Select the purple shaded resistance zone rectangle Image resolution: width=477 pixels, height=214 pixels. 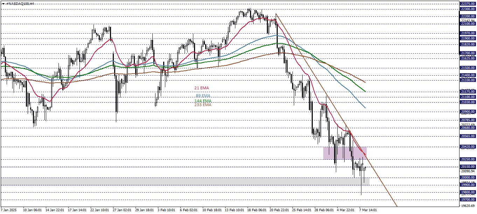pos(345,153)
